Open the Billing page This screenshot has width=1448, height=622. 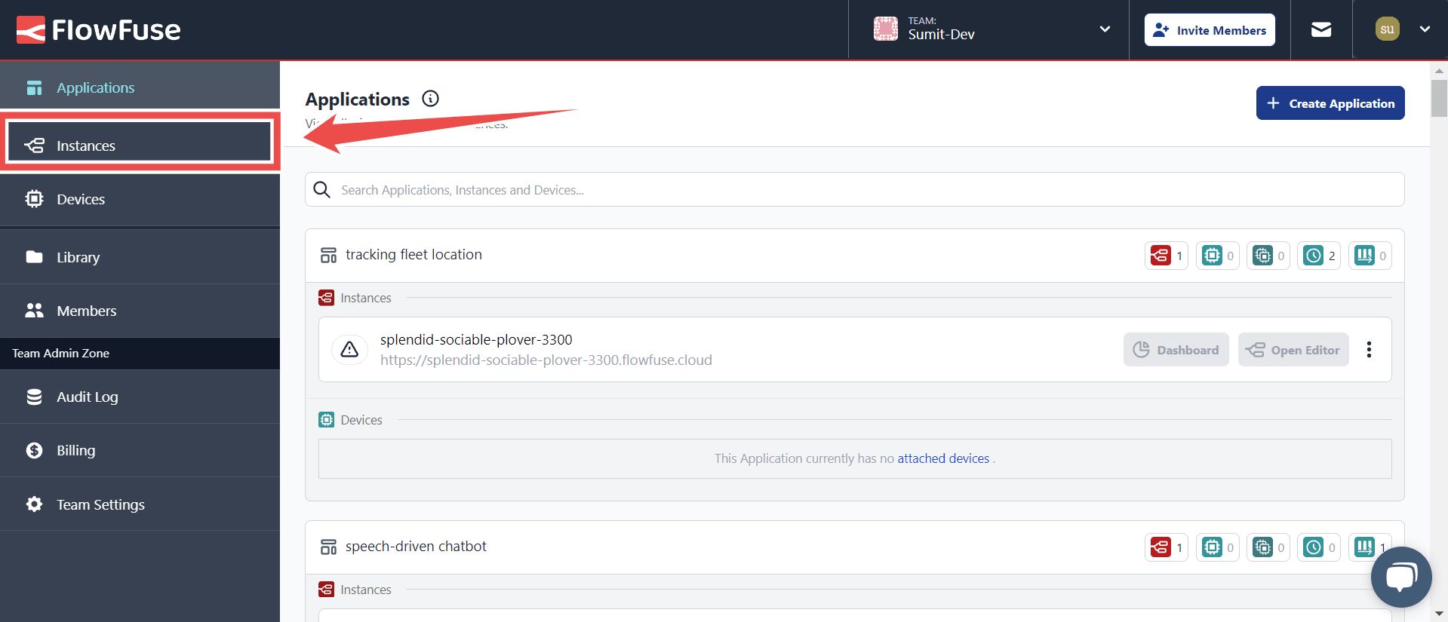[140, 450]
